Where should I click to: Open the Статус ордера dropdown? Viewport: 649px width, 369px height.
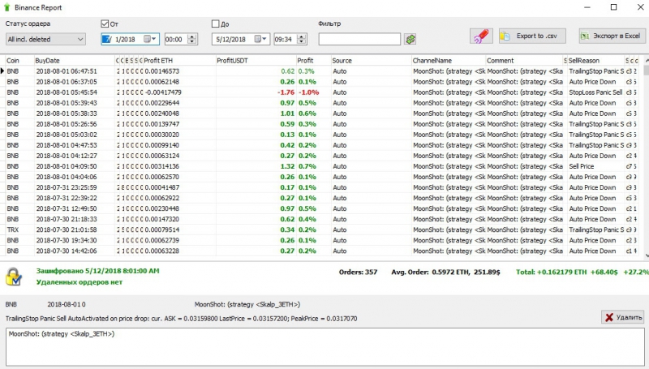pos(45,39)
